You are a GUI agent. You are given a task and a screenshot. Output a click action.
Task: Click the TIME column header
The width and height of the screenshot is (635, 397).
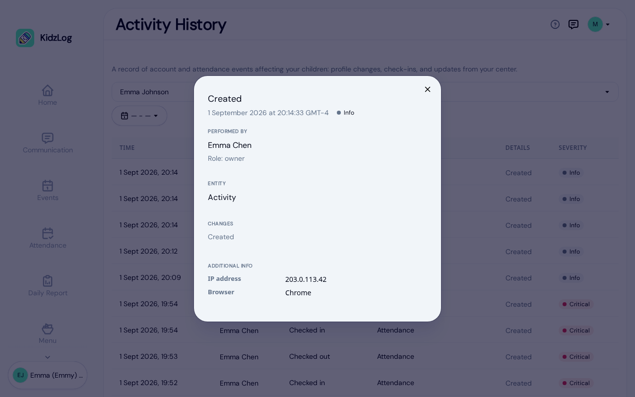pyautogui.click(x=127, y=148)
